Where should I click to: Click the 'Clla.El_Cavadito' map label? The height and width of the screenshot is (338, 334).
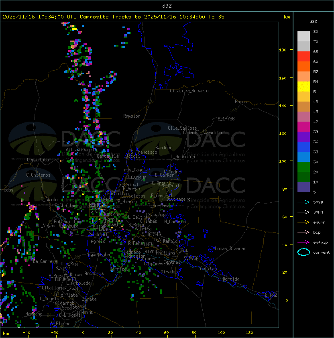202,132
